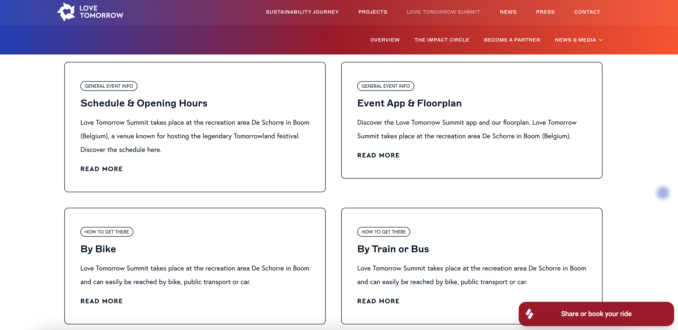Open the Event App & Floorplan heading
The width and height of the screenshot is (678, 330).
pos(409,103)
